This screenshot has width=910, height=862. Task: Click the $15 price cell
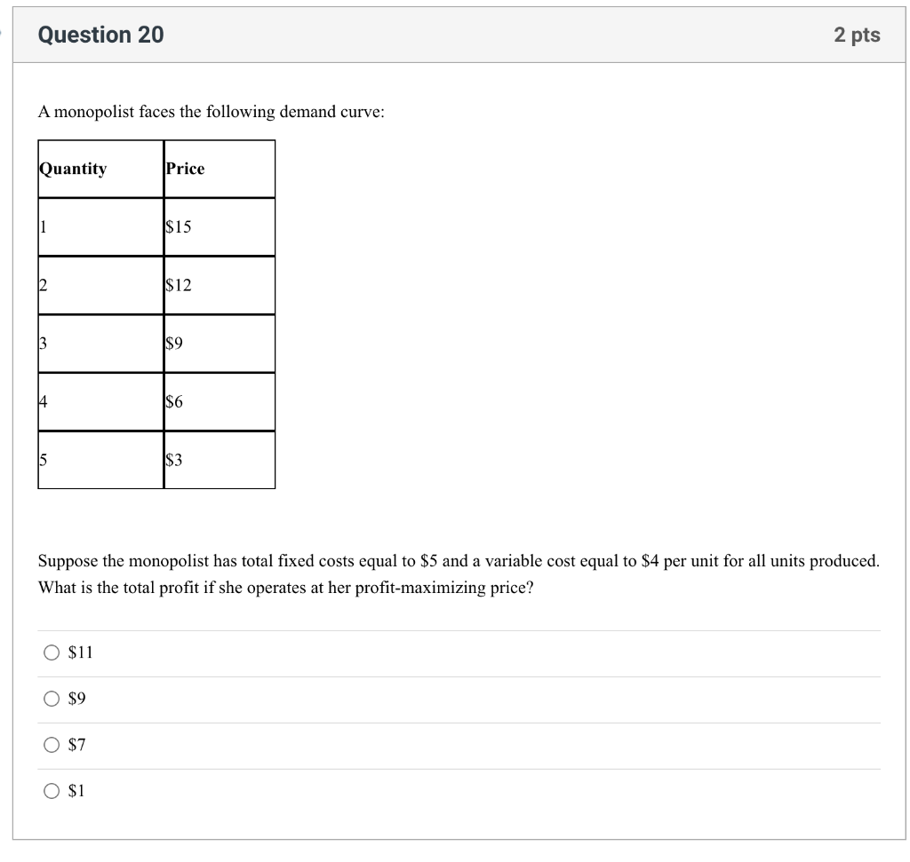pos(220,226)
